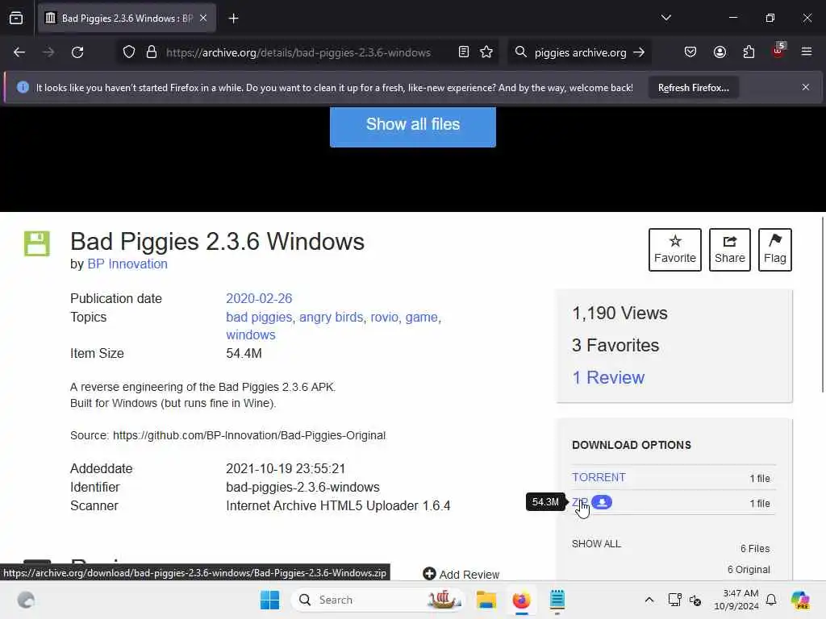Expand list all tabs chevron
Viewport: 826px width, 619px height.
pyautogui.click(x=665, y=18)
